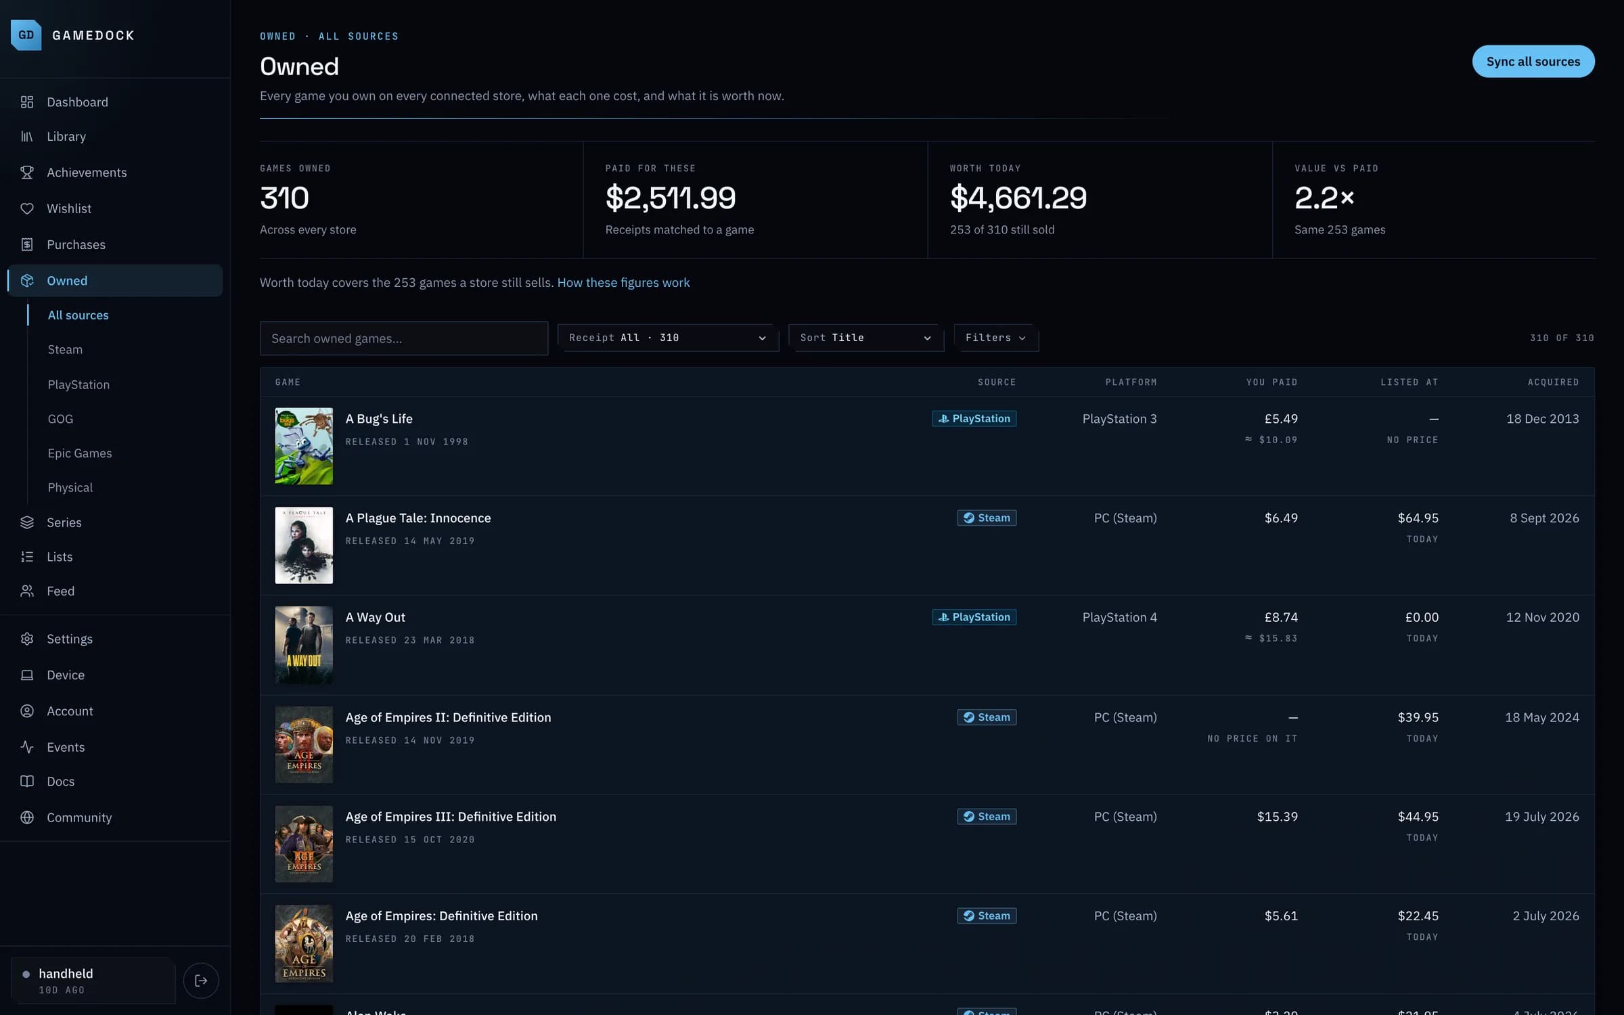1624x1015 pixels.
Task: Open A Way Out cover thumbnail
Action: click(x=304, y=645)
